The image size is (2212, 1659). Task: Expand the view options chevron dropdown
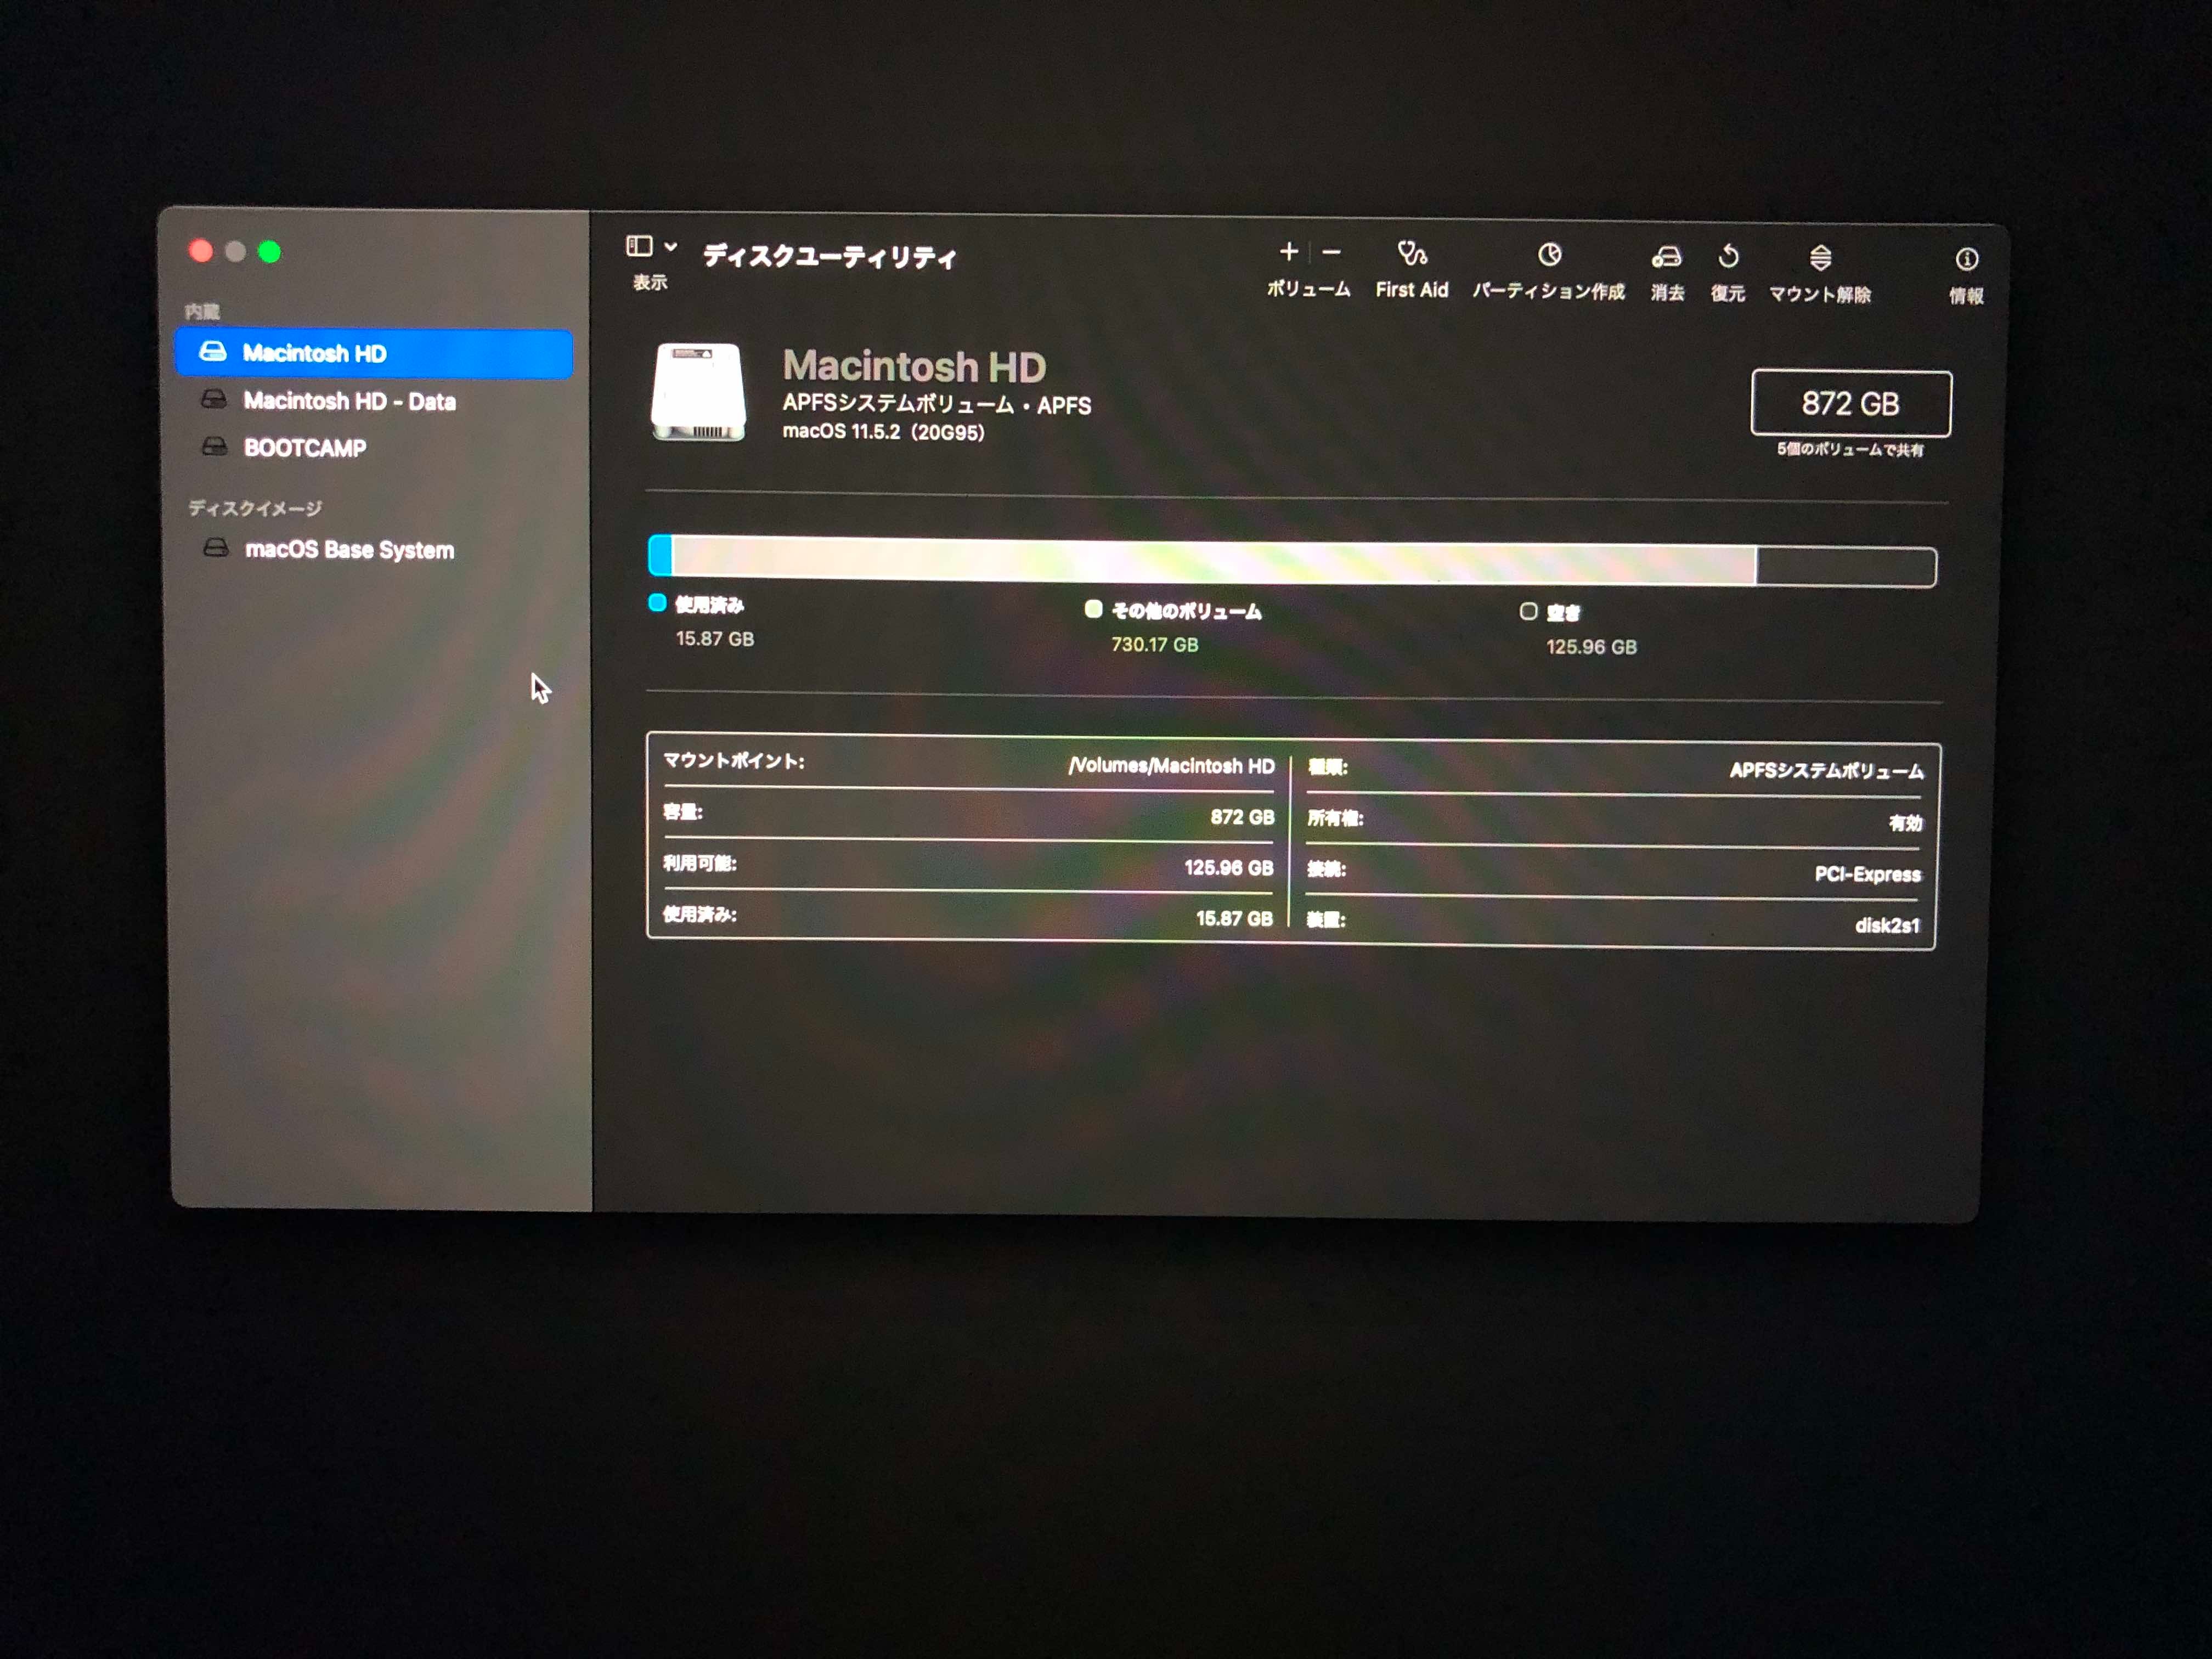(x=671, y=246)
